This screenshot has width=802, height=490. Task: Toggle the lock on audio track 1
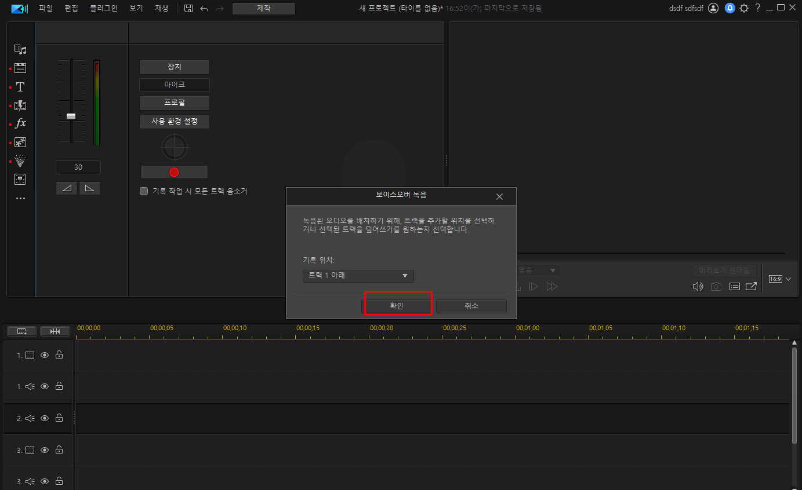59,386
